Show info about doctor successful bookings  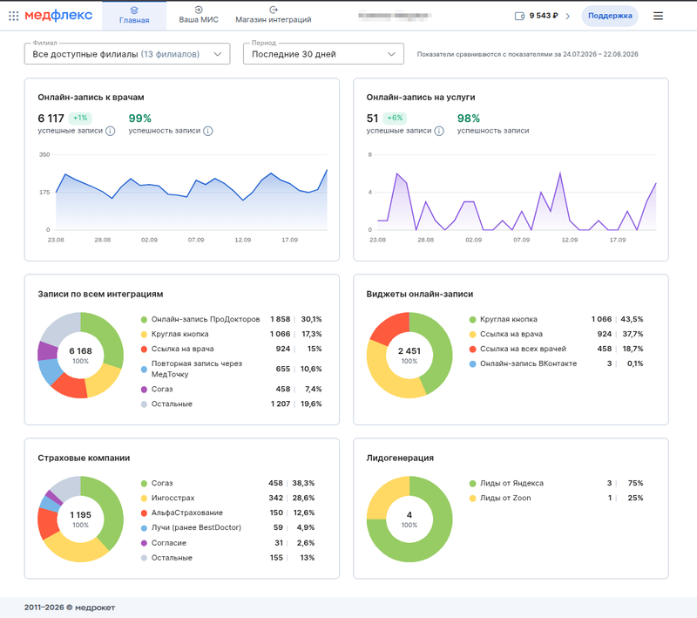[x=111, y=131]
